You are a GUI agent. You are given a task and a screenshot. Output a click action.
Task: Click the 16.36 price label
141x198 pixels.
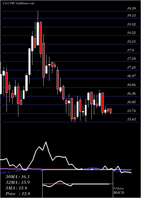[131, 94]
